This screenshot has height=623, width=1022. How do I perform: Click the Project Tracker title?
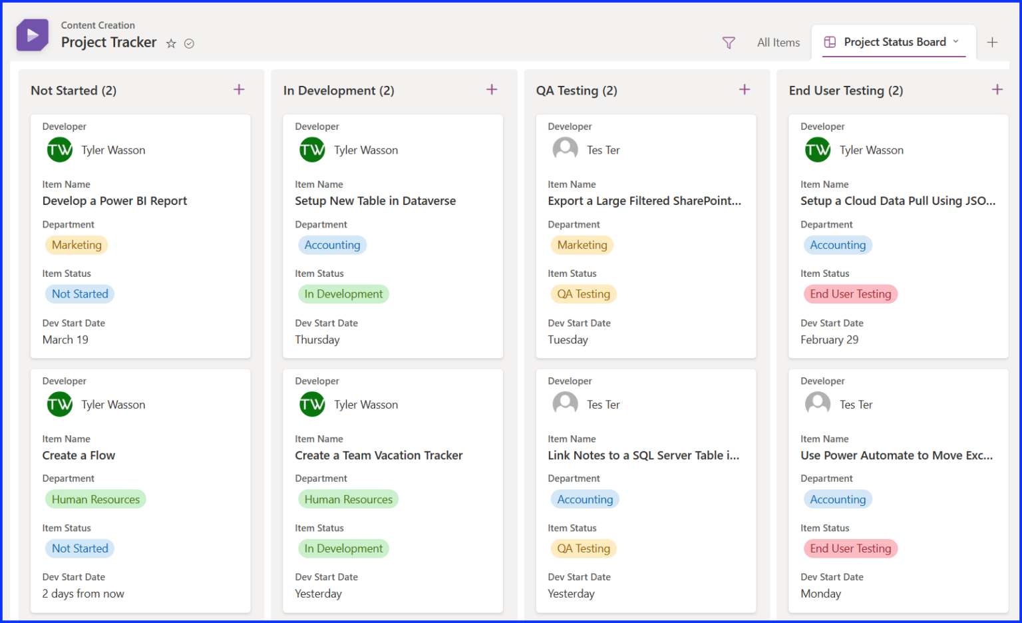coord(108,42)
